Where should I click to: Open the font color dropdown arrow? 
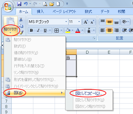point(83,30)
